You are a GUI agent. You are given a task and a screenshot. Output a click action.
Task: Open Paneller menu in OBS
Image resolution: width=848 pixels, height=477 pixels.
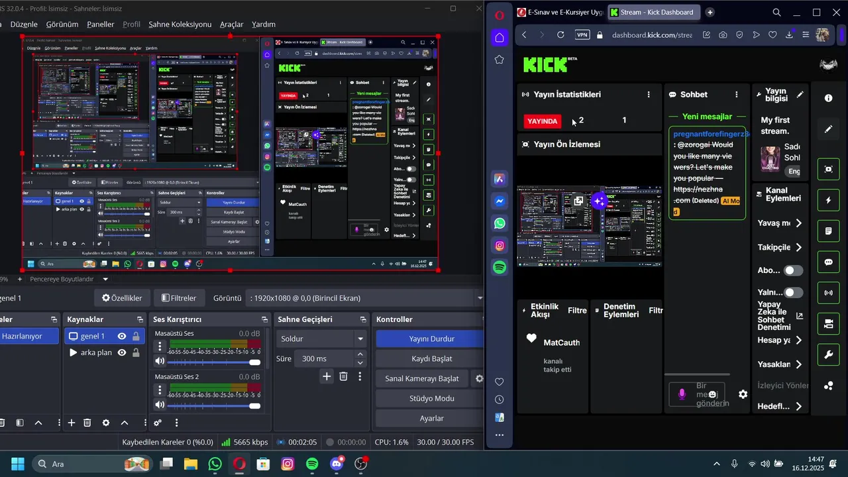[x=101, y=25]
